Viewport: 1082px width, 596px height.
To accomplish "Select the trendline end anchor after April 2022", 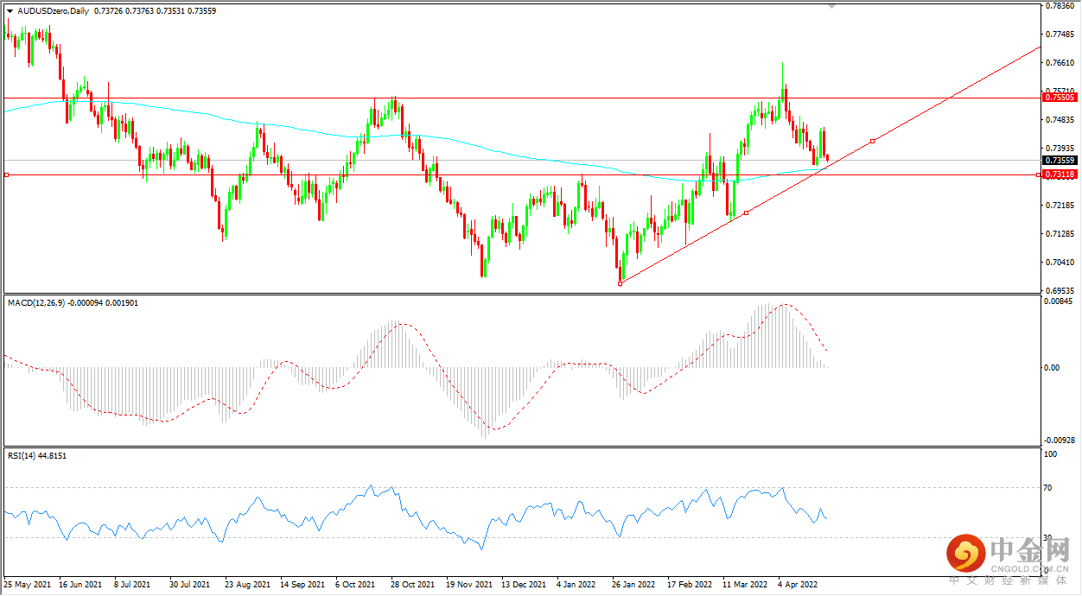I will click(873, 141).
